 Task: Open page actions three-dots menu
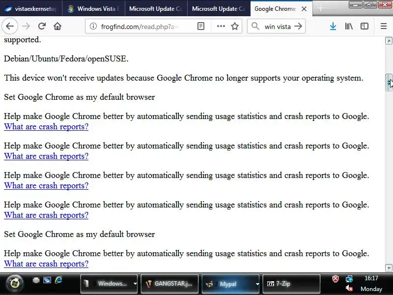221,26
